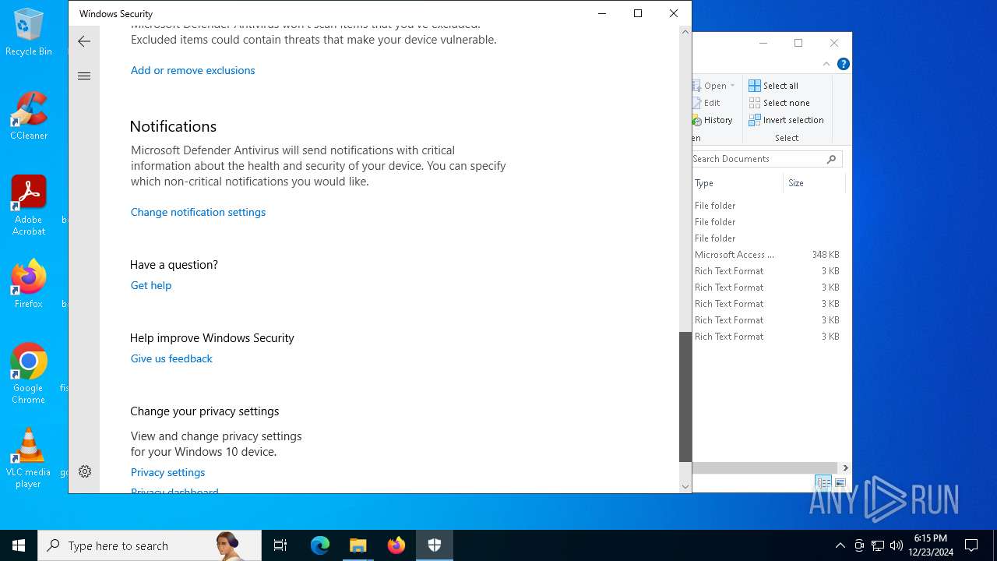
Task: Maximize the File Explorer window
Action: pos(798,43)
